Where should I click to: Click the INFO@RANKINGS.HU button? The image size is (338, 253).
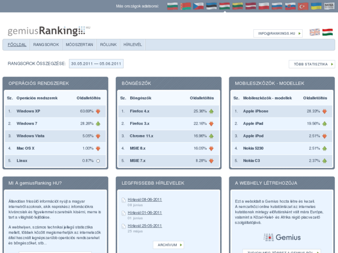click(x=278, y=33)
